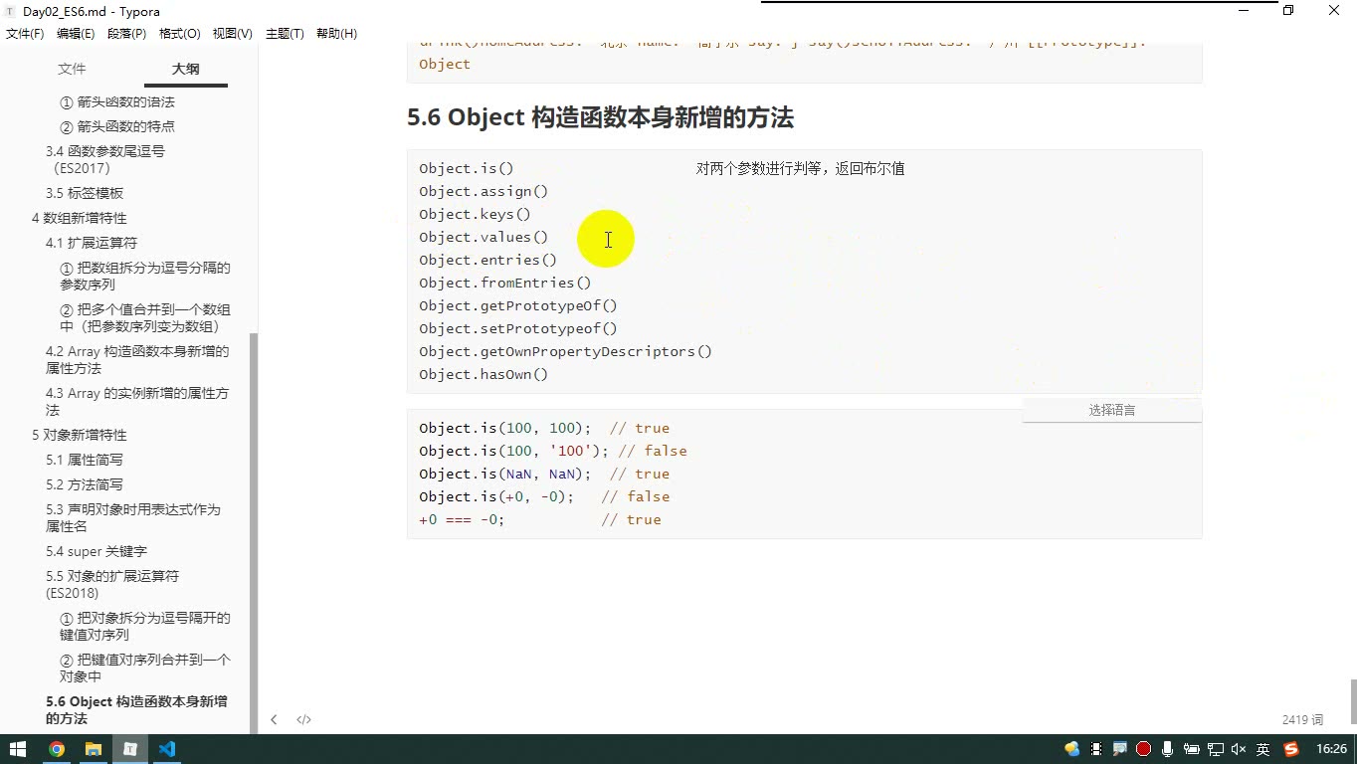
Task: Click the red record stop tray icon
Action: pos(1144,749)
